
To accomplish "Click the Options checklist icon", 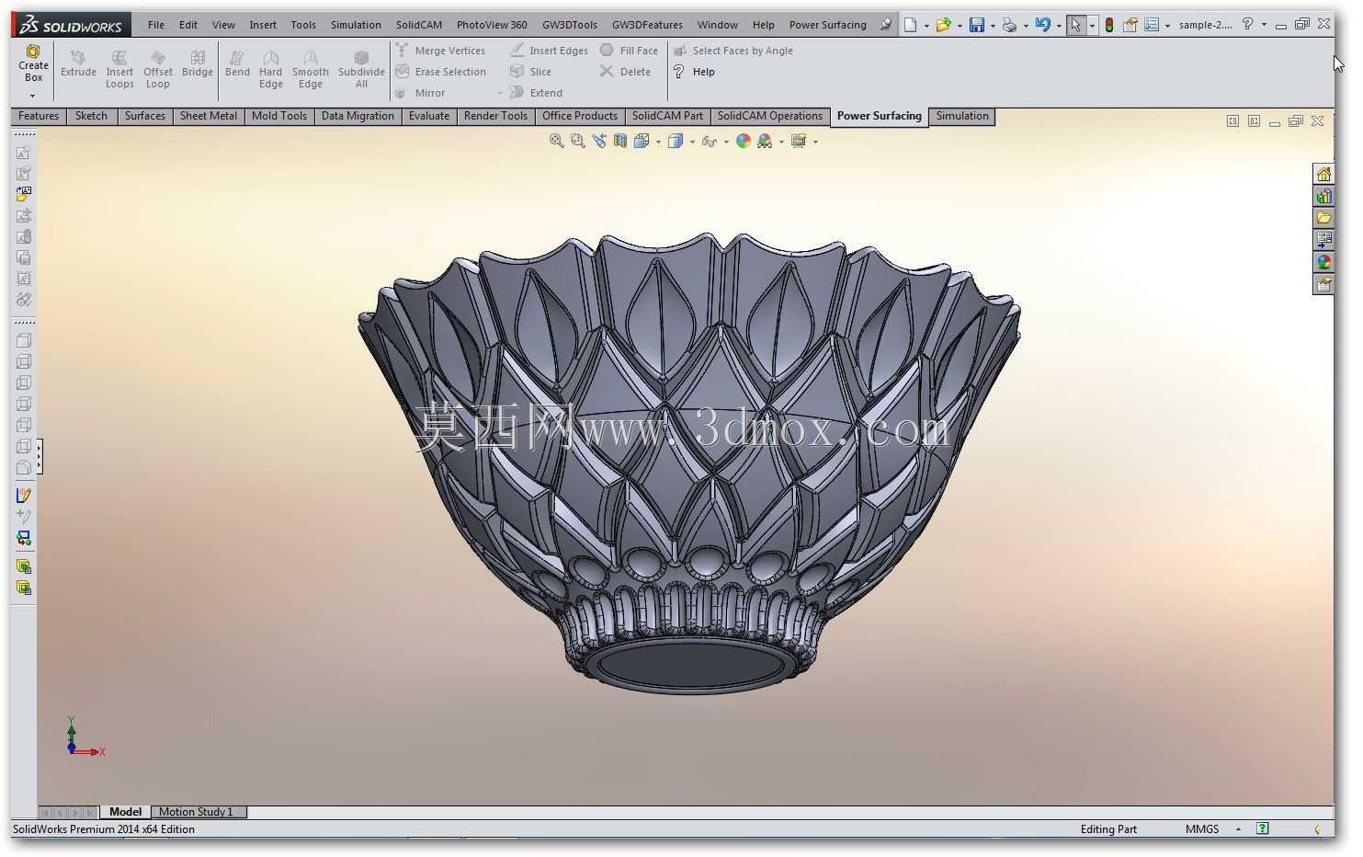I will [1152, 25].
